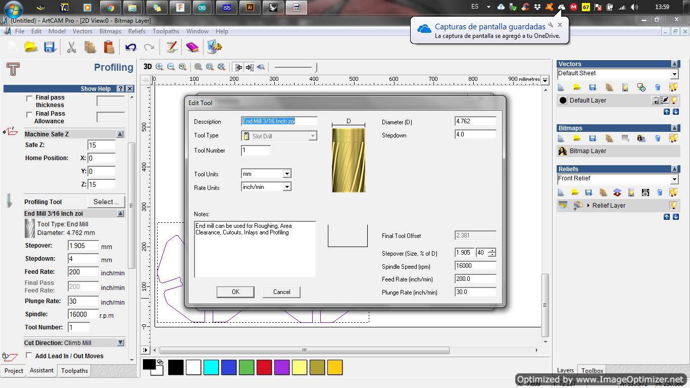The height and width of the screenshot is (388, 690).
Task: Enable the Final pass thickness checkbox
Action: tap(29, 98)
